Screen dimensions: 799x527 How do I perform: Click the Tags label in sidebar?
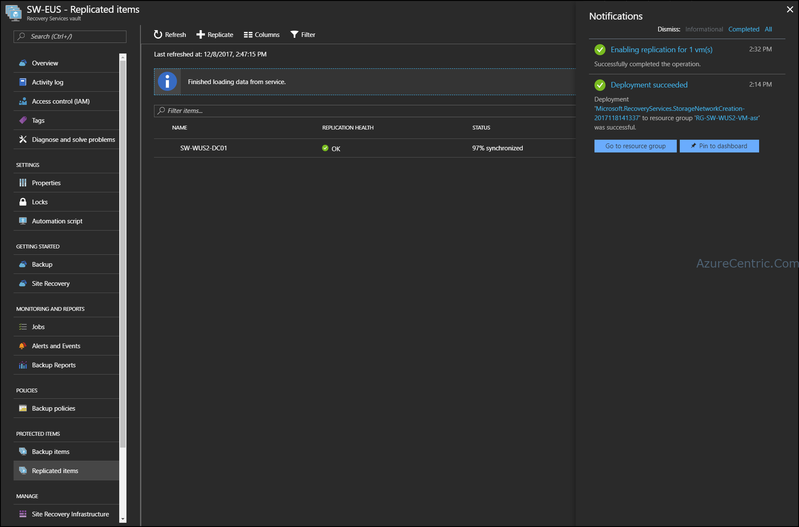point(38,121)
